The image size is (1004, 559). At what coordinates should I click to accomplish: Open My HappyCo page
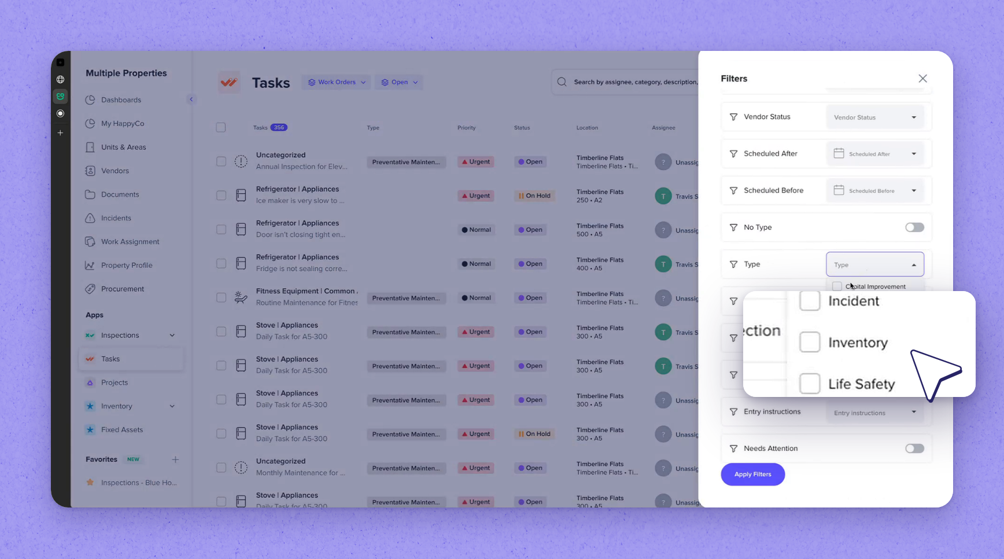pyautogui.click(x=123, y=123)
